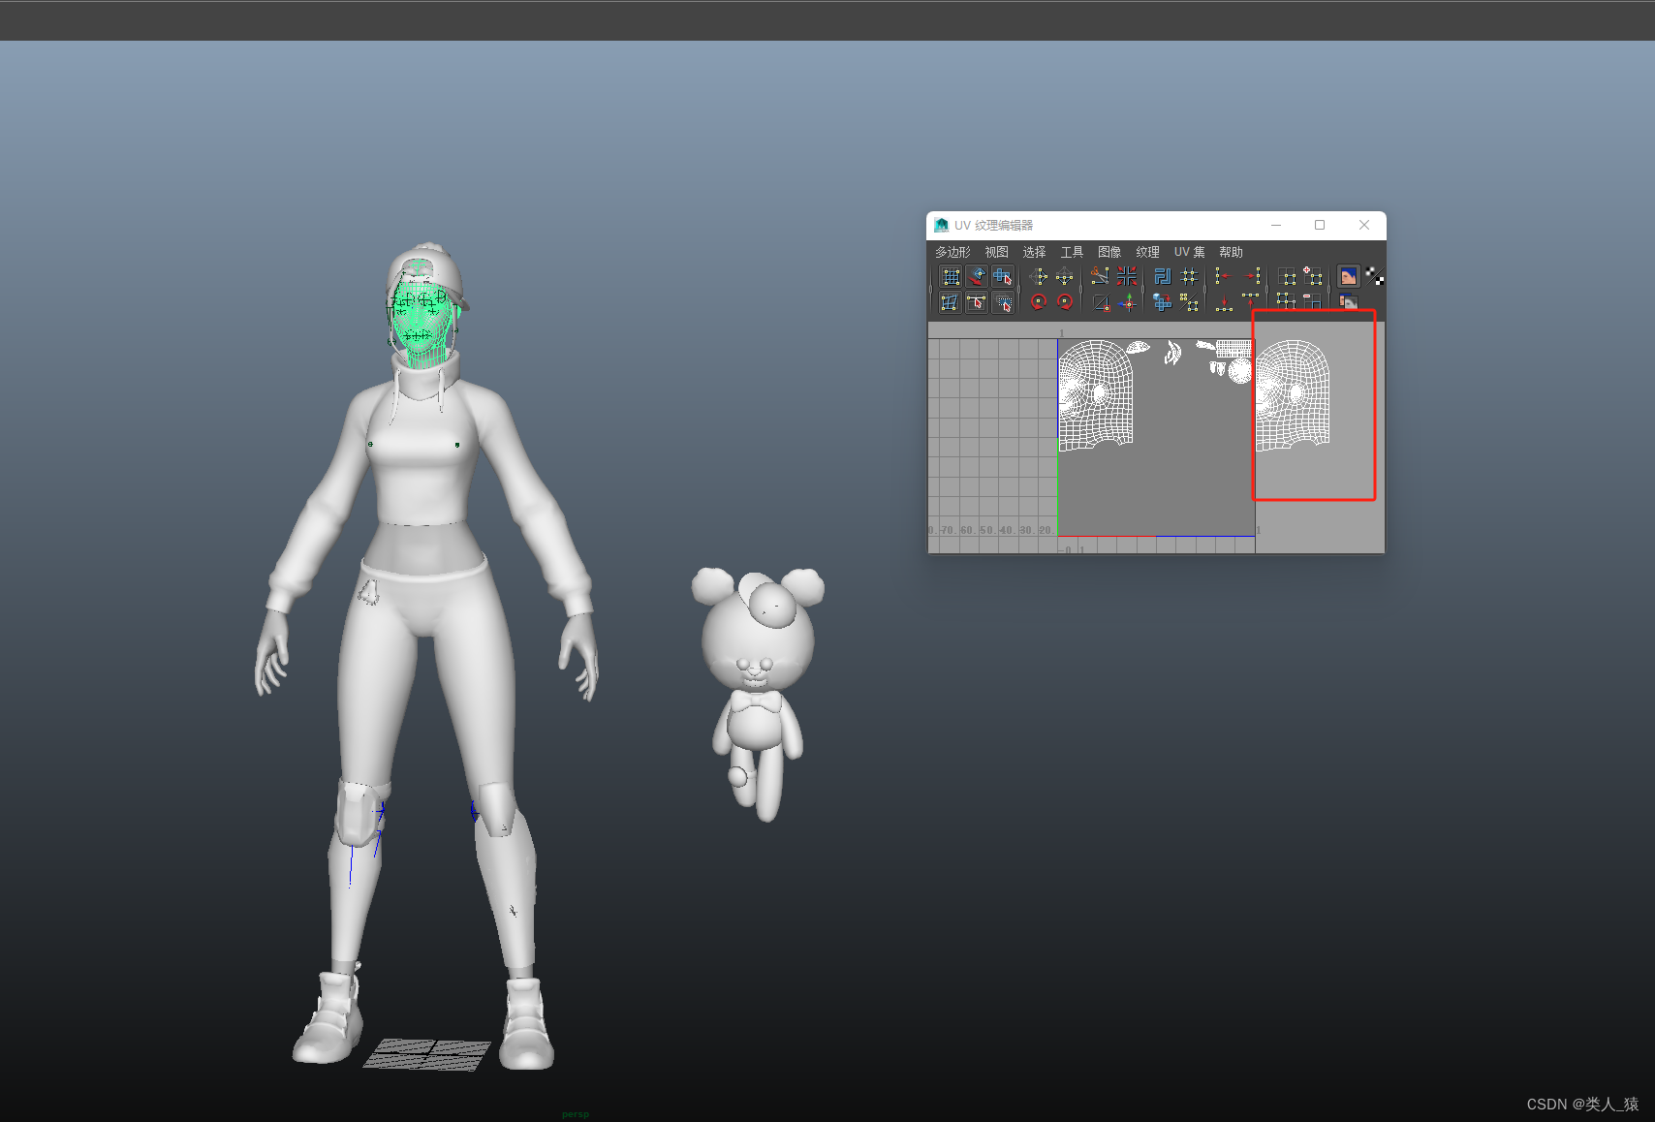Open the 多边形 menu
Image resolution: width=1655 pixels, height=1122 pixels.
coord(952,252)
